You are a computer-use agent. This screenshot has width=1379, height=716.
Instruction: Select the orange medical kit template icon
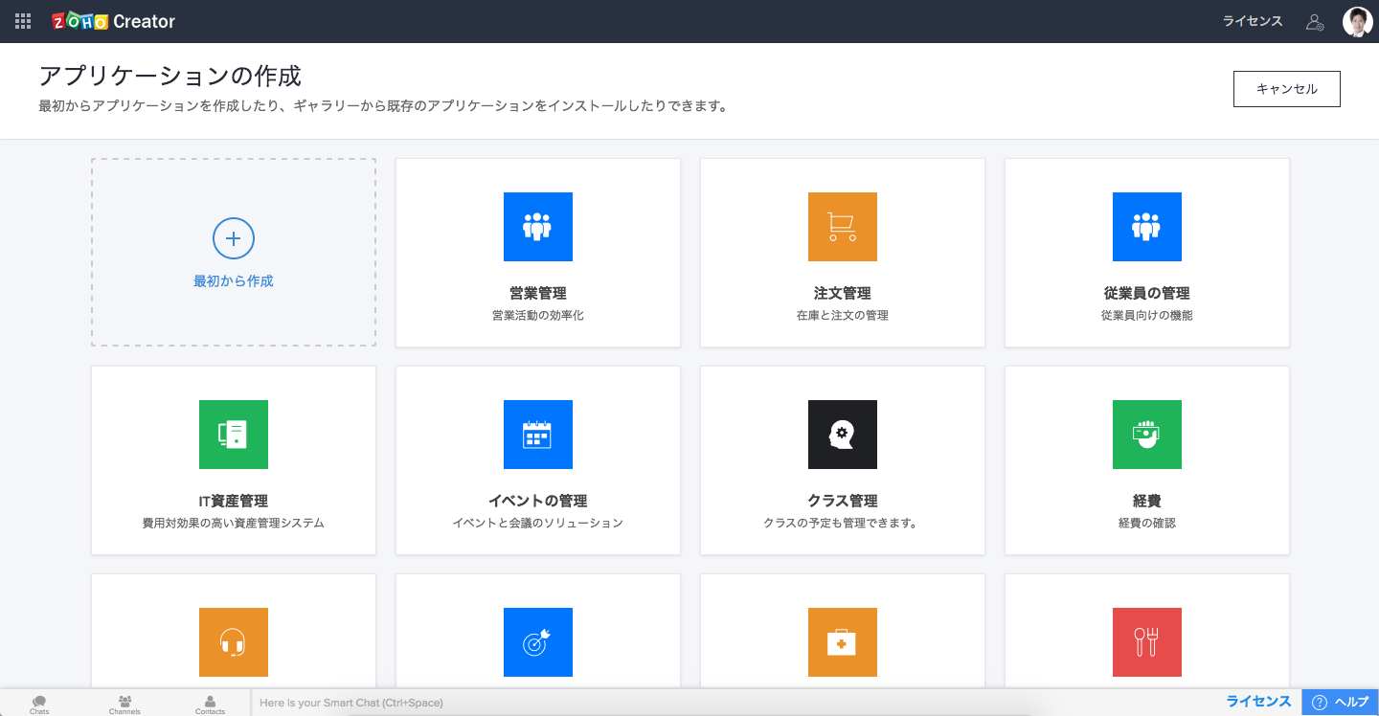843,642
